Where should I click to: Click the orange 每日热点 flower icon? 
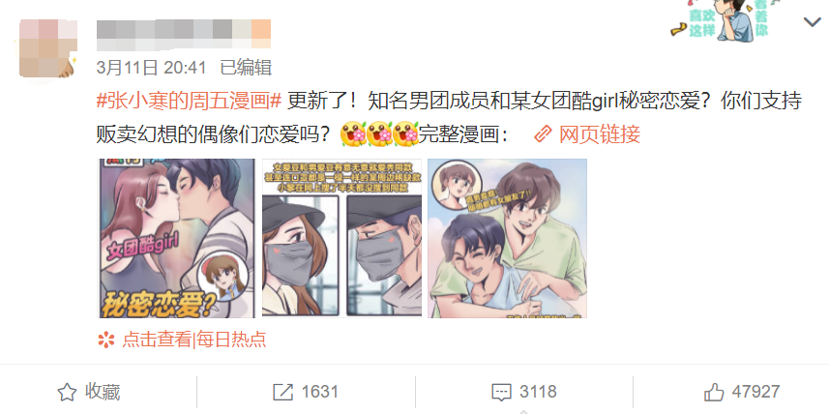[106, 339]
